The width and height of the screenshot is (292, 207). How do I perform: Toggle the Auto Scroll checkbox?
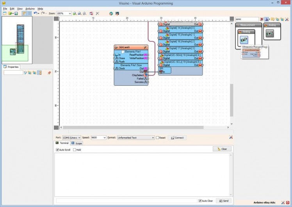[x=57, y=150]
